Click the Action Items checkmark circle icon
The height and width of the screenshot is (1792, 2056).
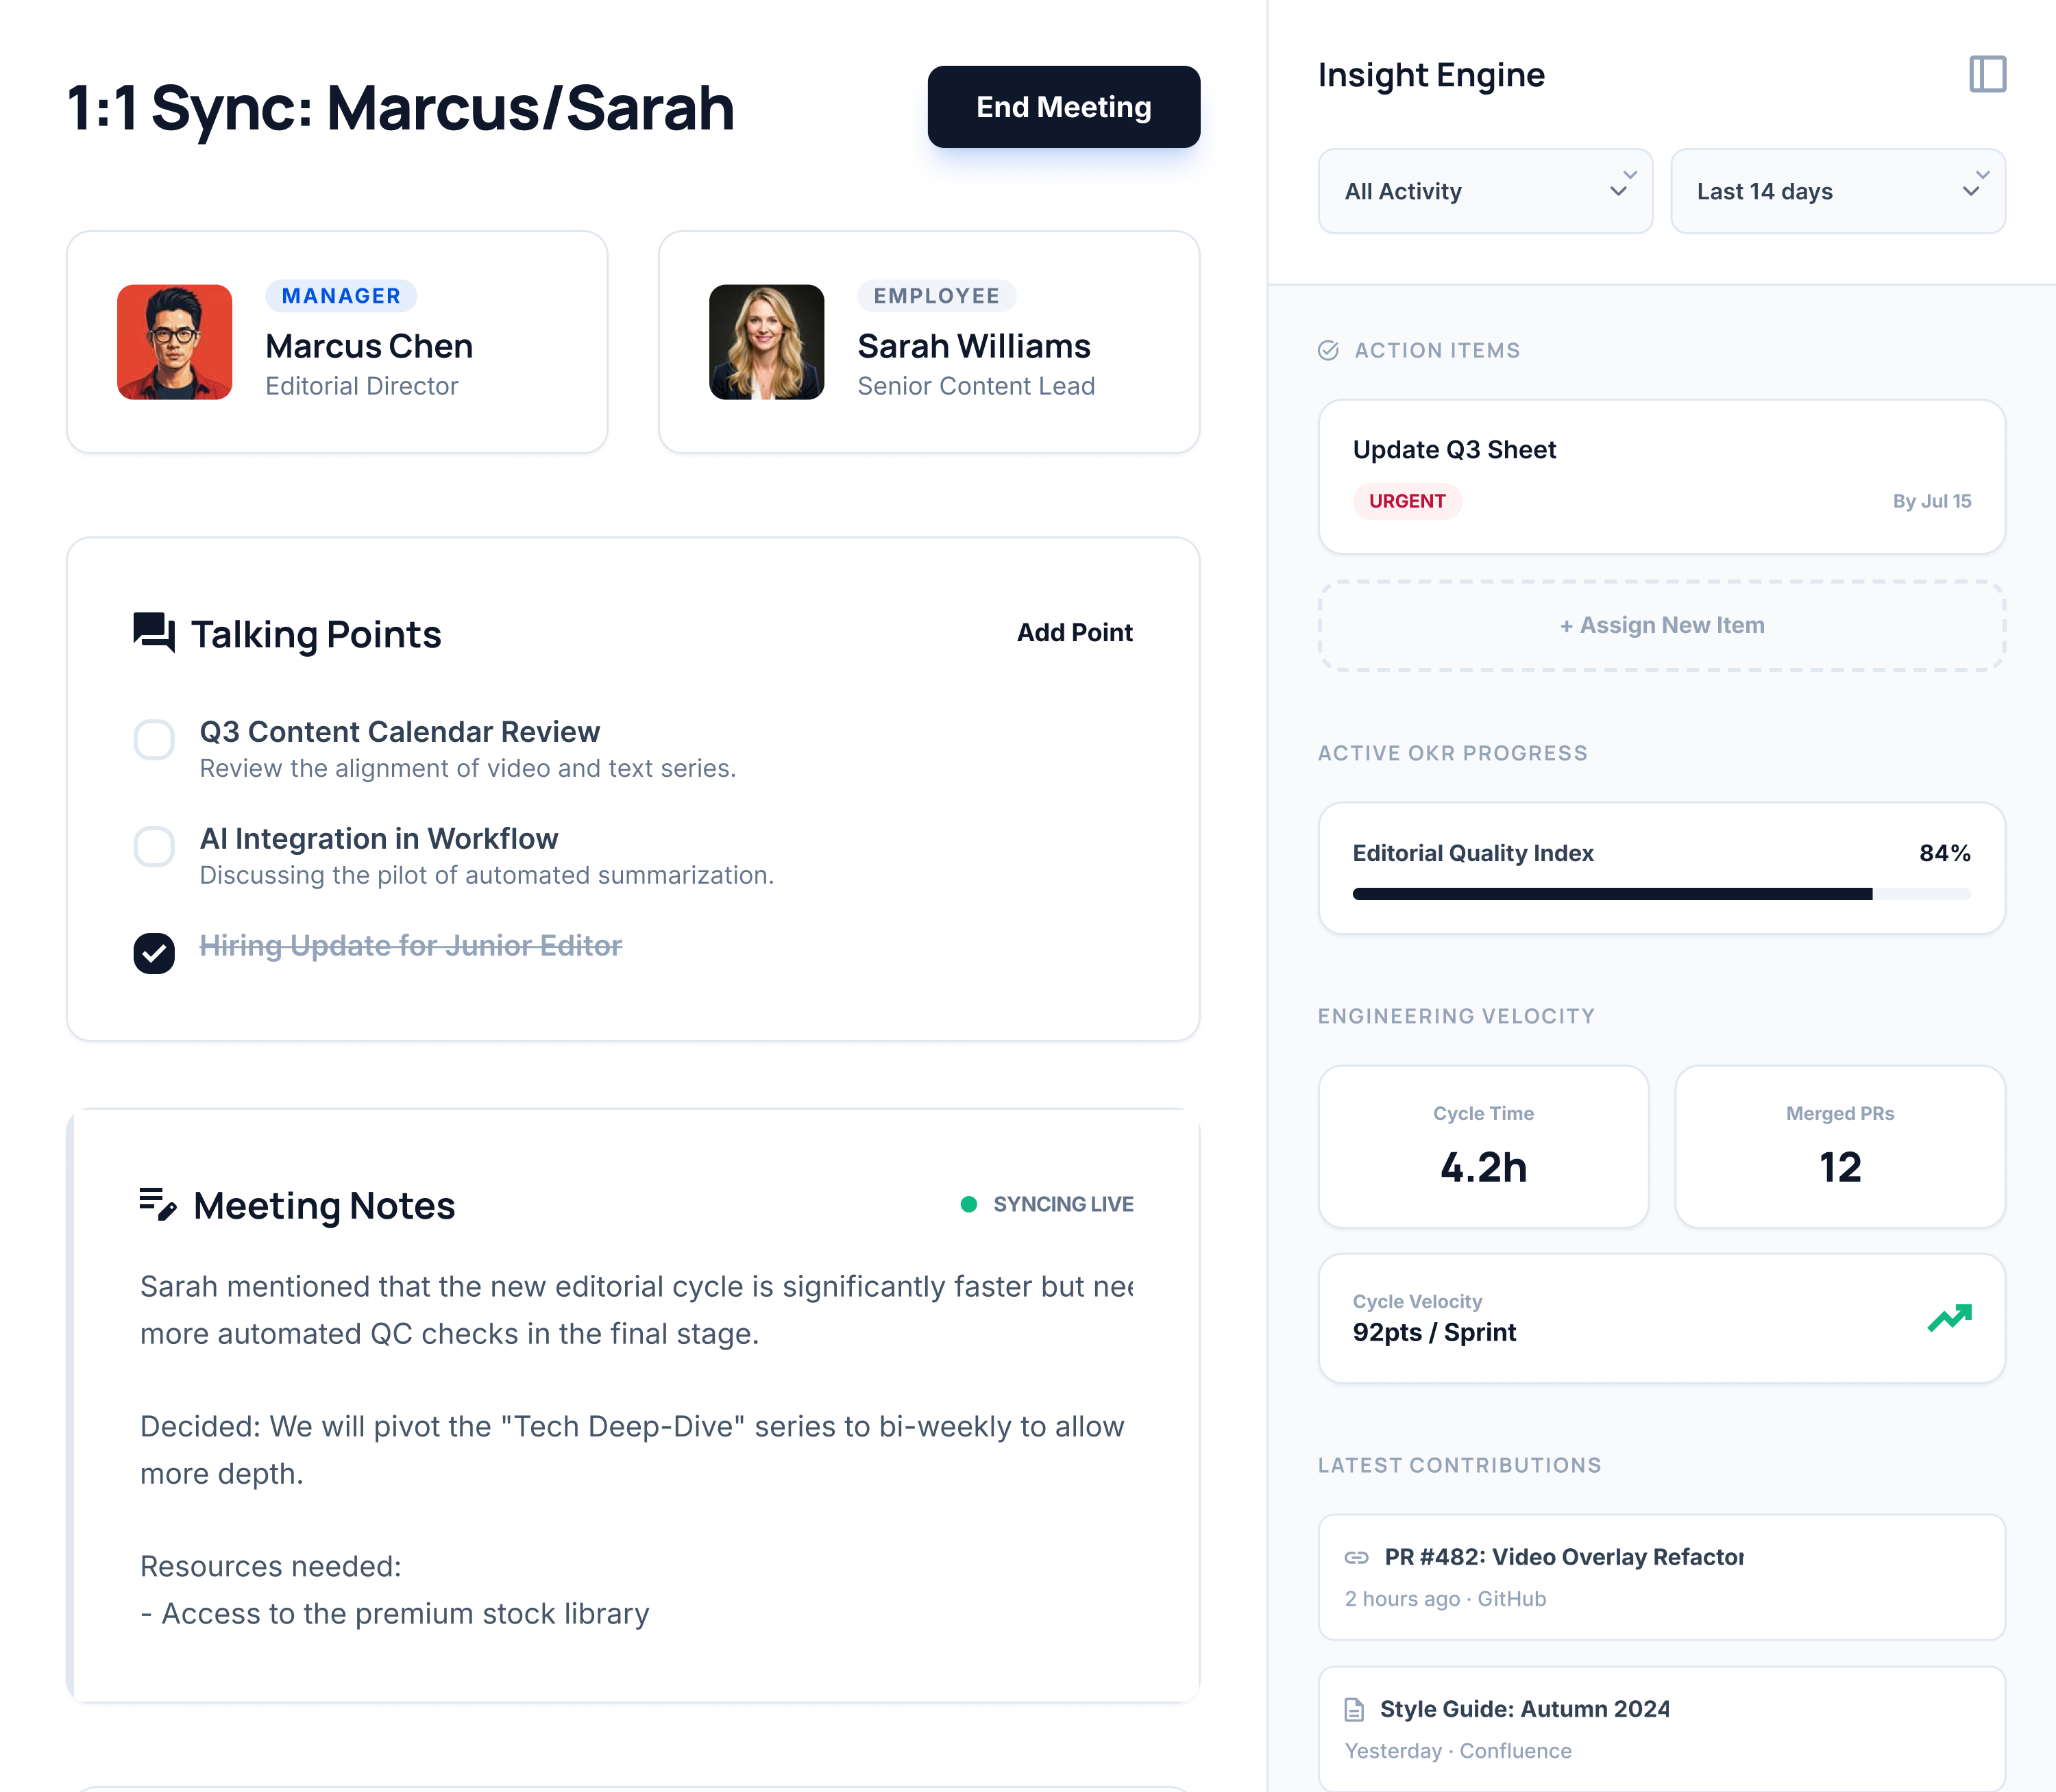coord(1327,350)
